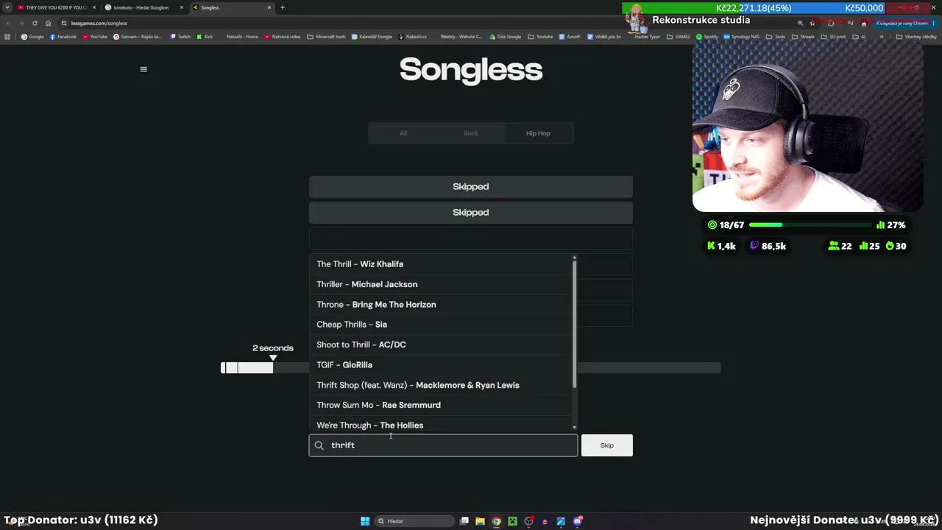Image resolution: width=942 pixels, height=530 pixels.
Task: Open File Explorer from the taskbar
Action: click(480, 521)
